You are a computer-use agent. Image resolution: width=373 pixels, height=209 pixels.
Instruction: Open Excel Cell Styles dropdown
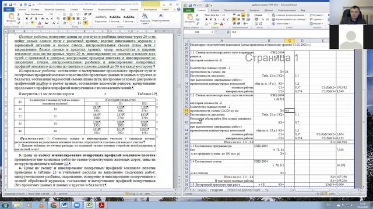coord(281,24)
